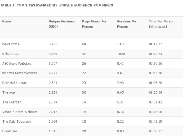
Task: Click time per person '00:42:36'
Action: click(155, 73)
